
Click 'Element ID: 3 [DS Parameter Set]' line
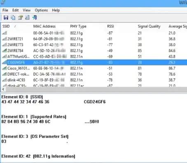point(35,137)
